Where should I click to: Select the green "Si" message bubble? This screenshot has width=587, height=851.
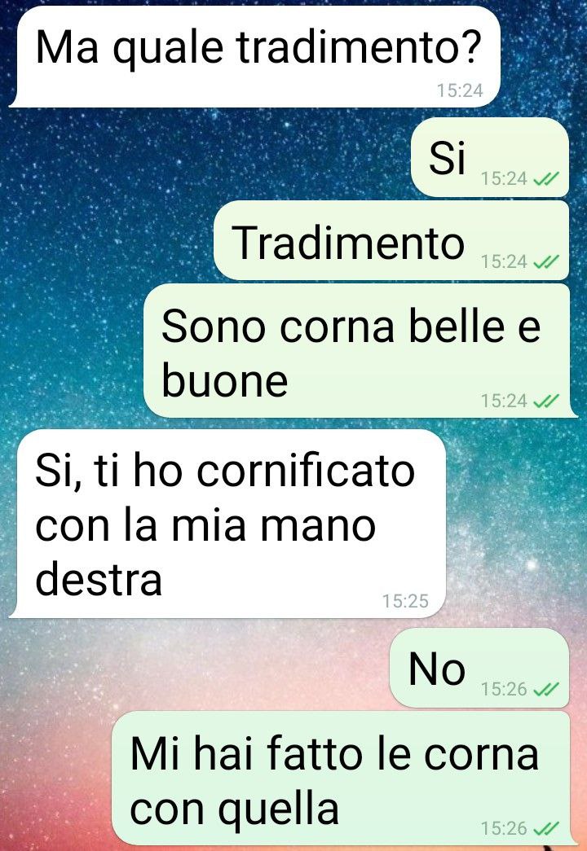pos(490,157)
